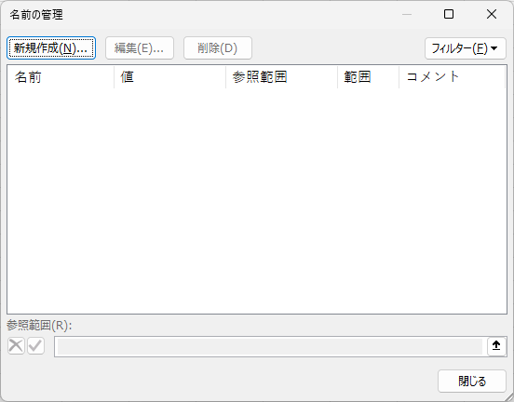
Task: Click the collapse dialog arrow icon
Action: [496, 346]
